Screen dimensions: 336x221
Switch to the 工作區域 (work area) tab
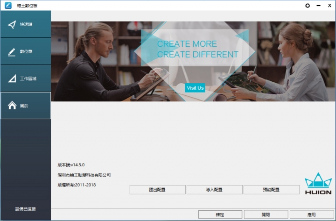pos(26,78)
